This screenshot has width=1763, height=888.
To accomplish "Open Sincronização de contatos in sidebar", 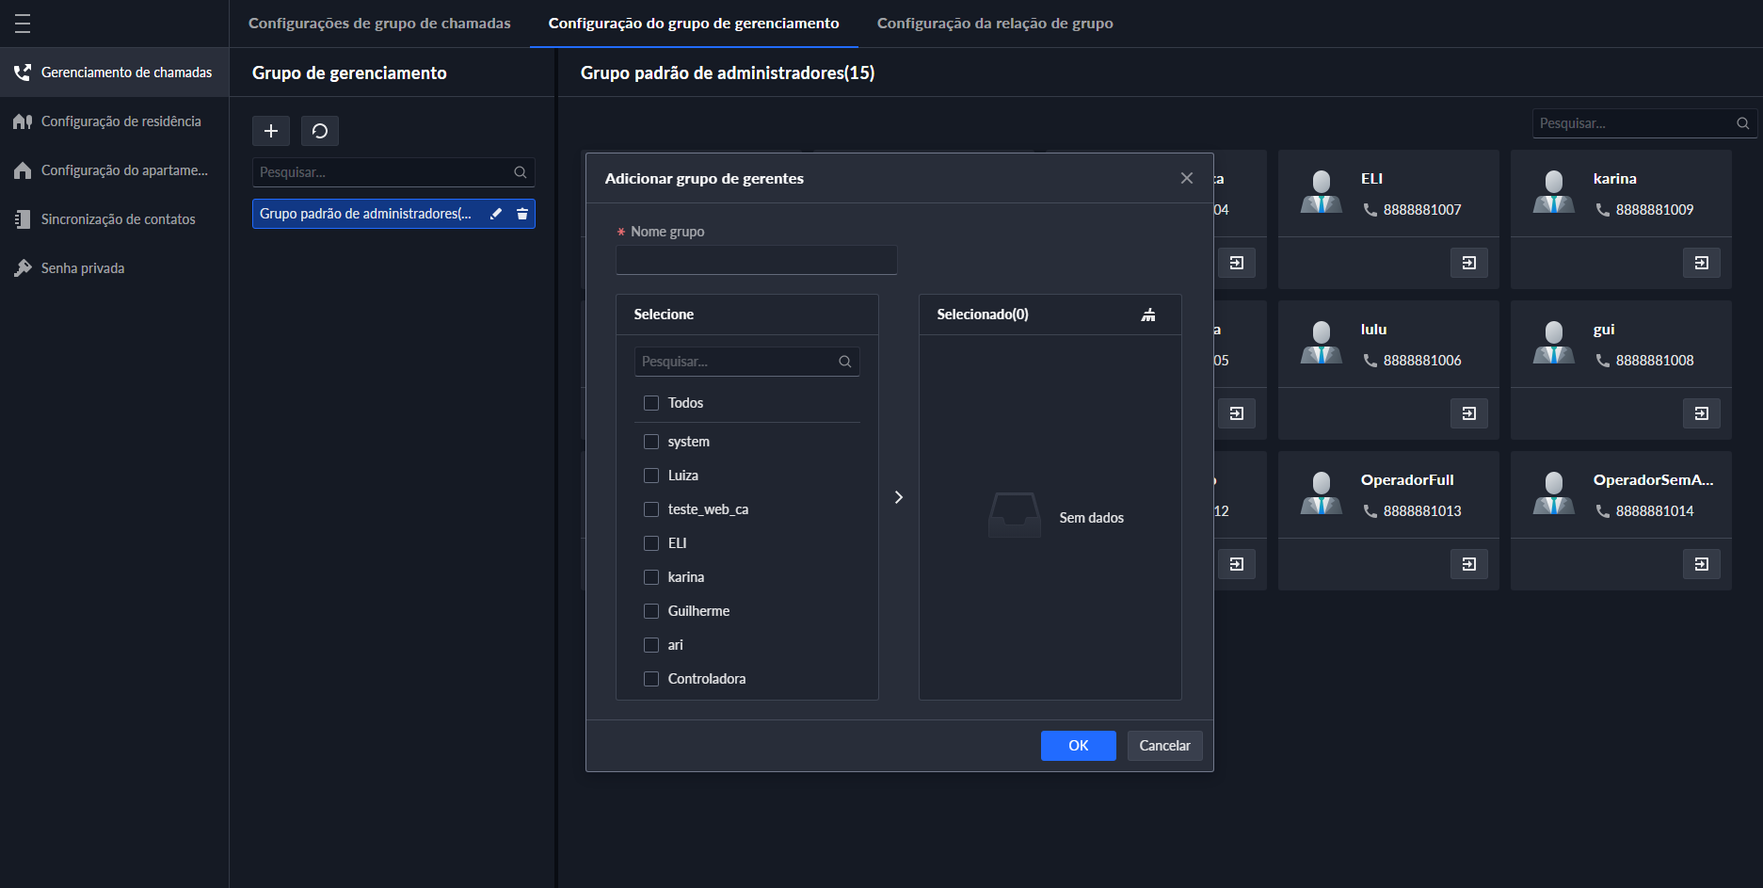I will pos(118,219).
